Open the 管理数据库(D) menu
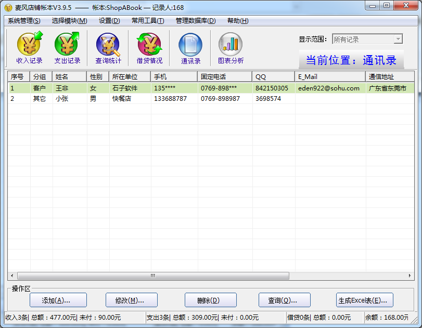 coord(196,21)
